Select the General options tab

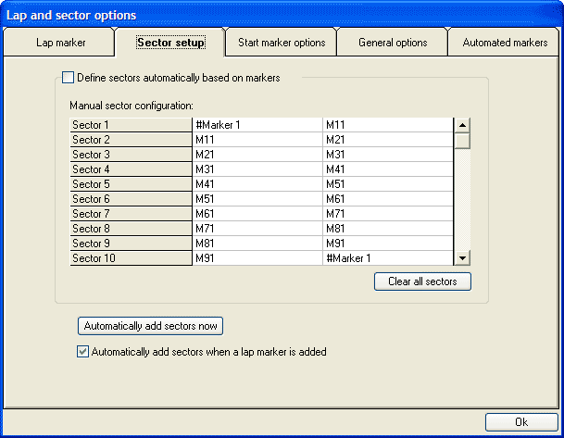click(393, 43)
